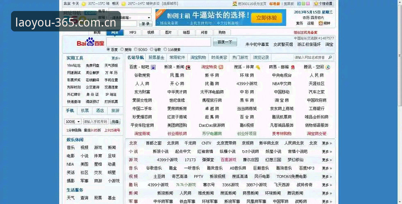Image resolution: width=402 pixels, height=204 pixels.
Task: Click the 个性设置 icon
Action: click(316, 4)
